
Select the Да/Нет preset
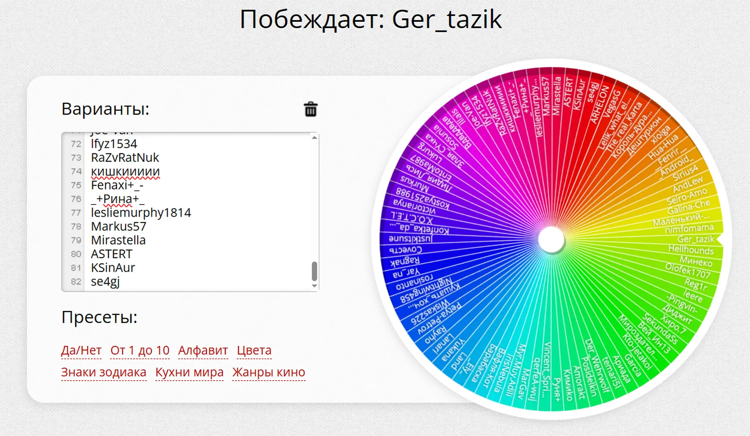coord(81,350)
